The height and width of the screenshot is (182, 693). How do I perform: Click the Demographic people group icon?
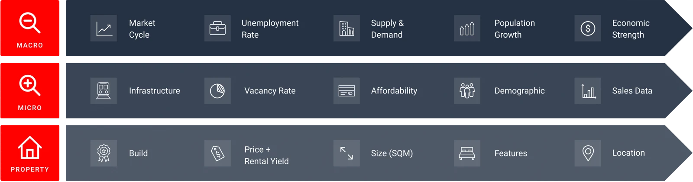click(x=467, y=91)
